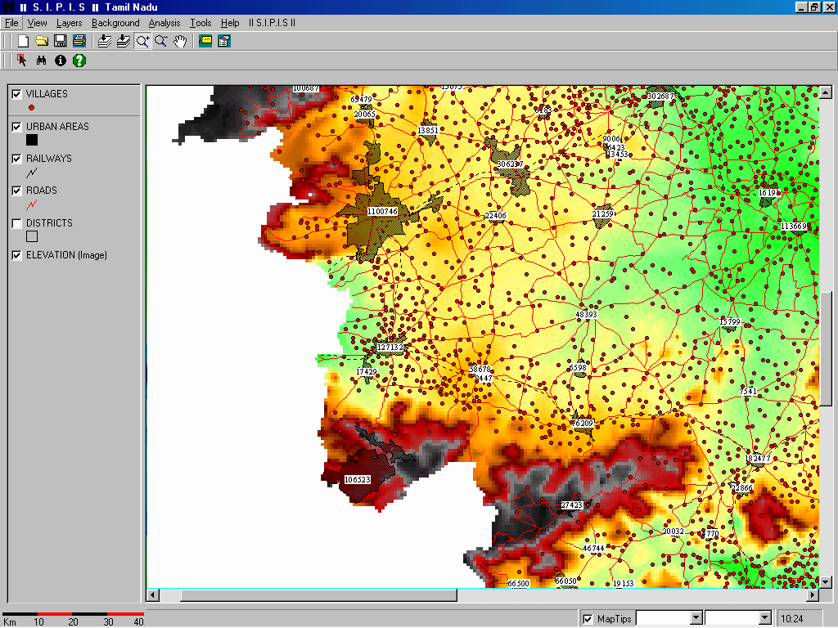Image resolution: width=838 pixels, height=628 pixels.
Task: Click map label 48393
Action: tap(586, 315)
